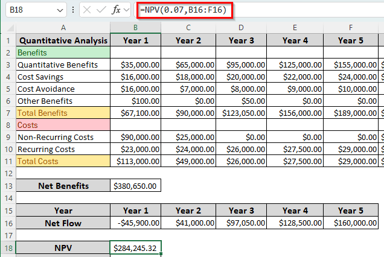The height and width of the screenshot is (257, 384).
Task: Click the $27,500.00 recurring costs cell
Action: pos(295,149)
